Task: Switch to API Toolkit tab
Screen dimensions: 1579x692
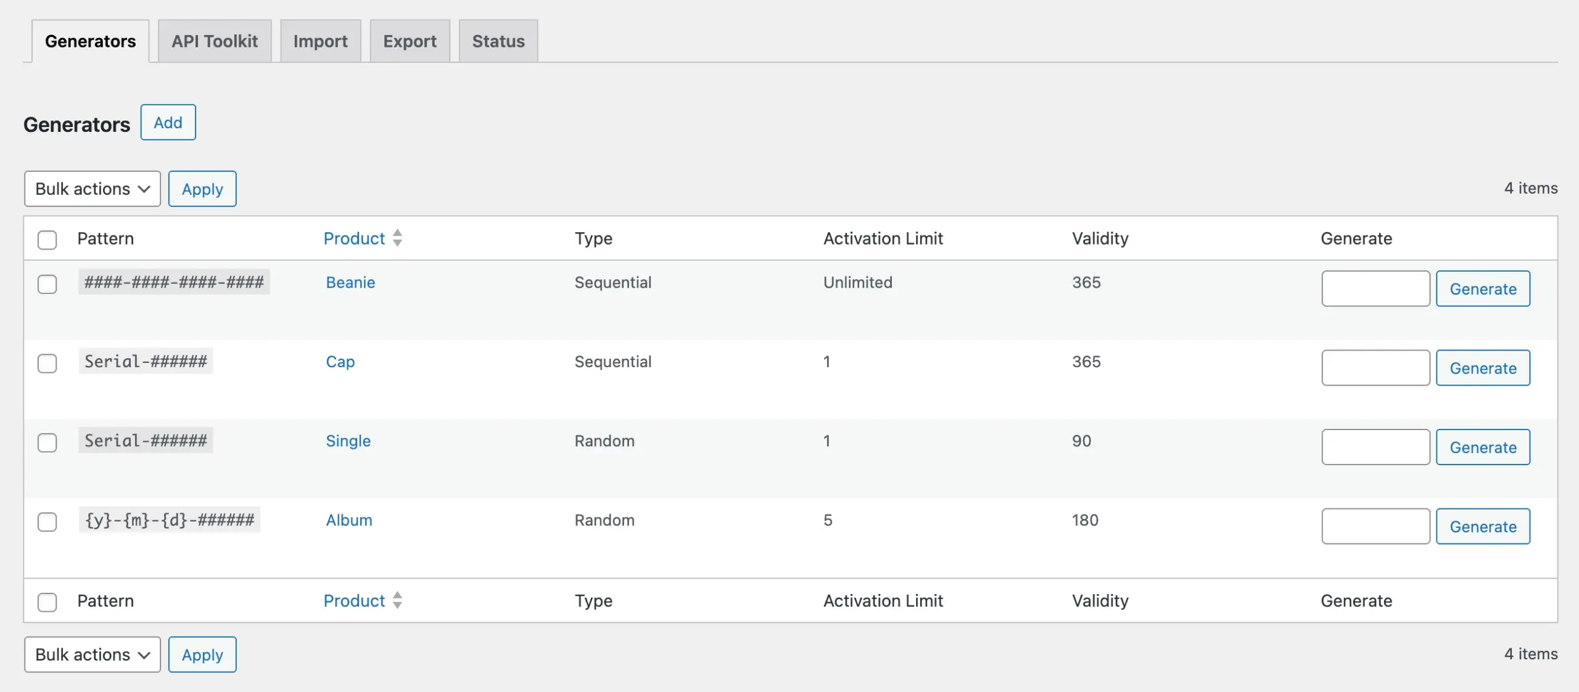Action: pos(214,41)
